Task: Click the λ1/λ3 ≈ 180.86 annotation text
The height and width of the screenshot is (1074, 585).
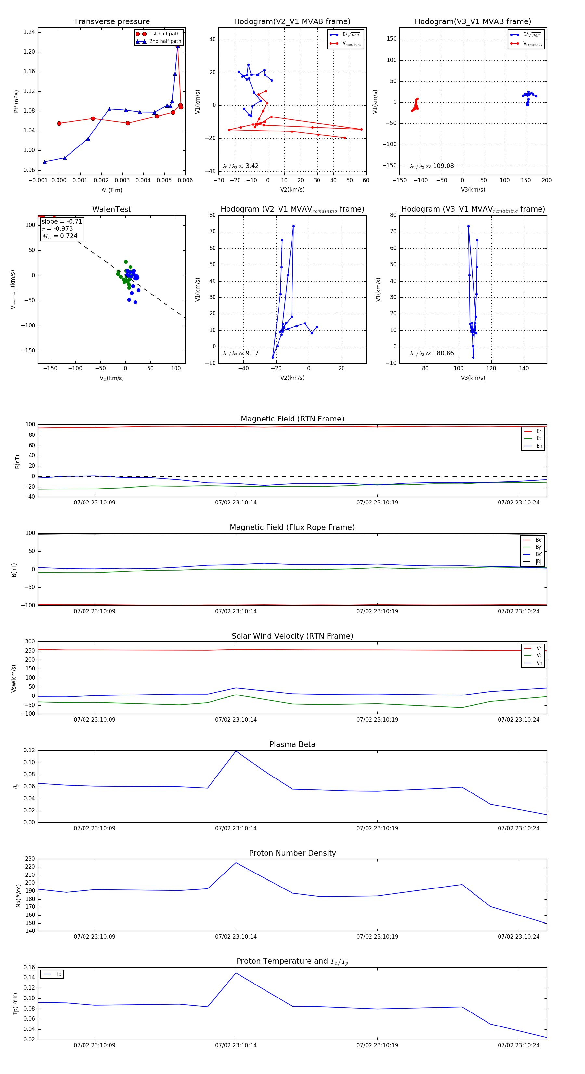Action: pos(432,353)
